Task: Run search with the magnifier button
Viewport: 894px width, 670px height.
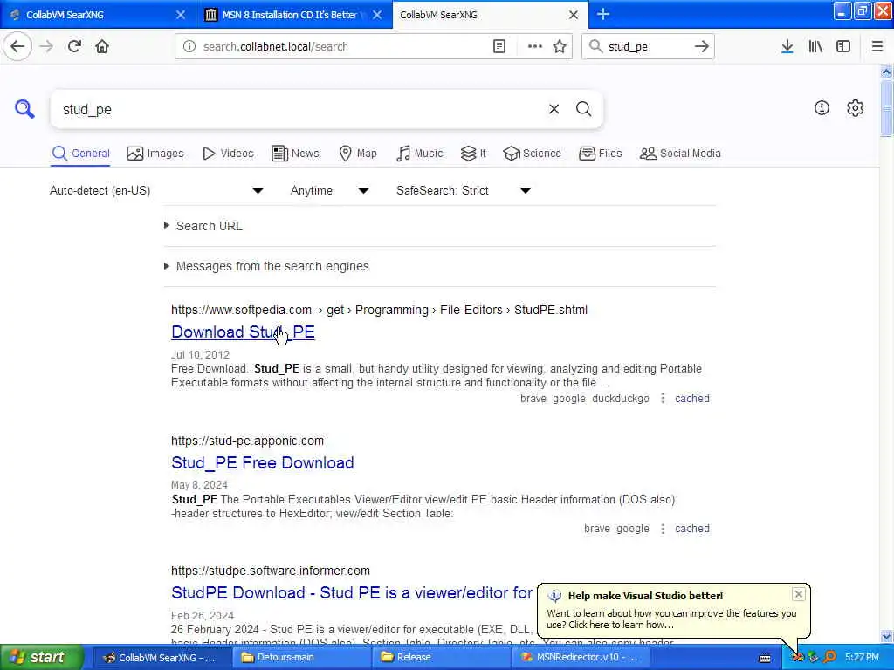Action: (583, 109)
